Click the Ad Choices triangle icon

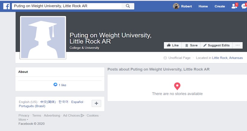[82, 115]
